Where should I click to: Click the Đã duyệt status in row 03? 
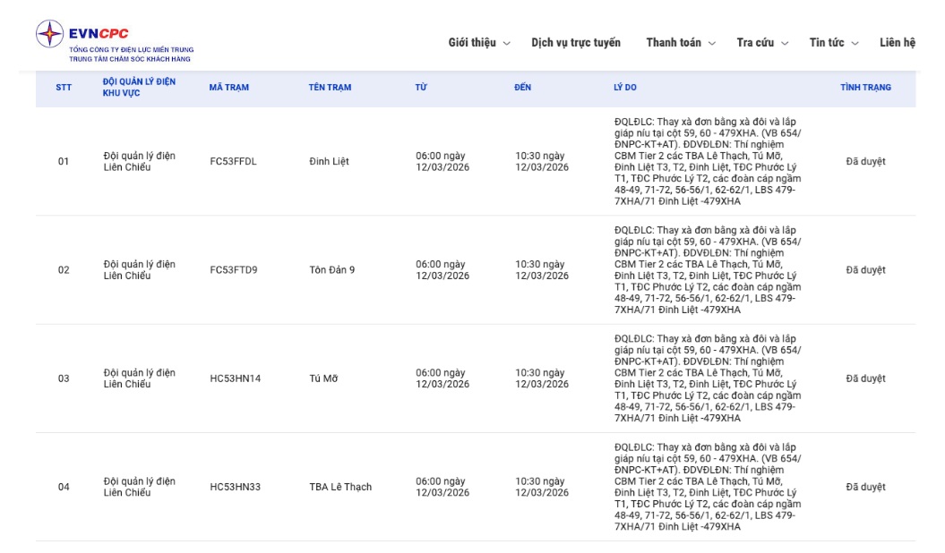click(x=865, y=379)
